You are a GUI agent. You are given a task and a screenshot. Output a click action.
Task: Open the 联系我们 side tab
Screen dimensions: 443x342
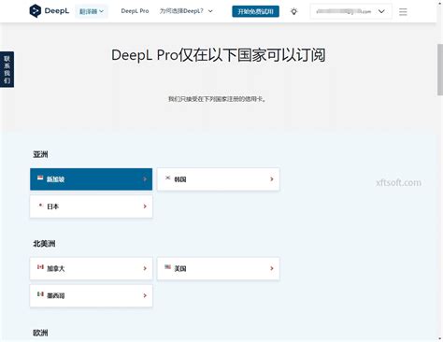coord(7,69)
